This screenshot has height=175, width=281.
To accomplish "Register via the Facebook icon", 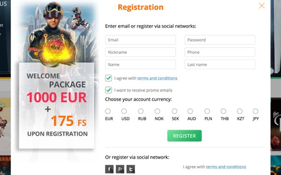I will pyautogui.click(x=109, y=169).
